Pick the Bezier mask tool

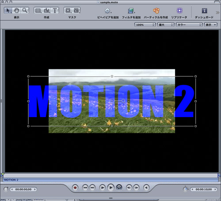pos(76,11)
